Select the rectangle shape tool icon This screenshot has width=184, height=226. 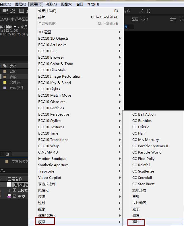point(22,11)
